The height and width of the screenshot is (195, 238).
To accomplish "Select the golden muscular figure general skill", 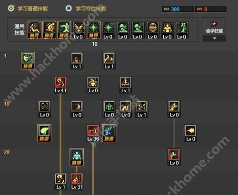I will [168, 30].
